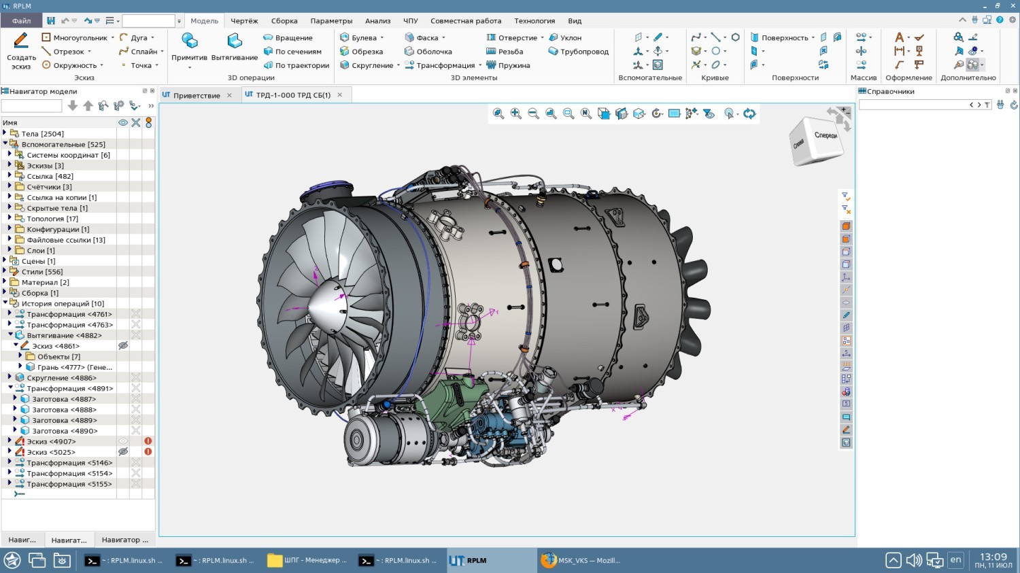The width and height of the screenshot is (1020, 573).
Task: Expand the Тела [2504] node
Action: pos(5,133)
